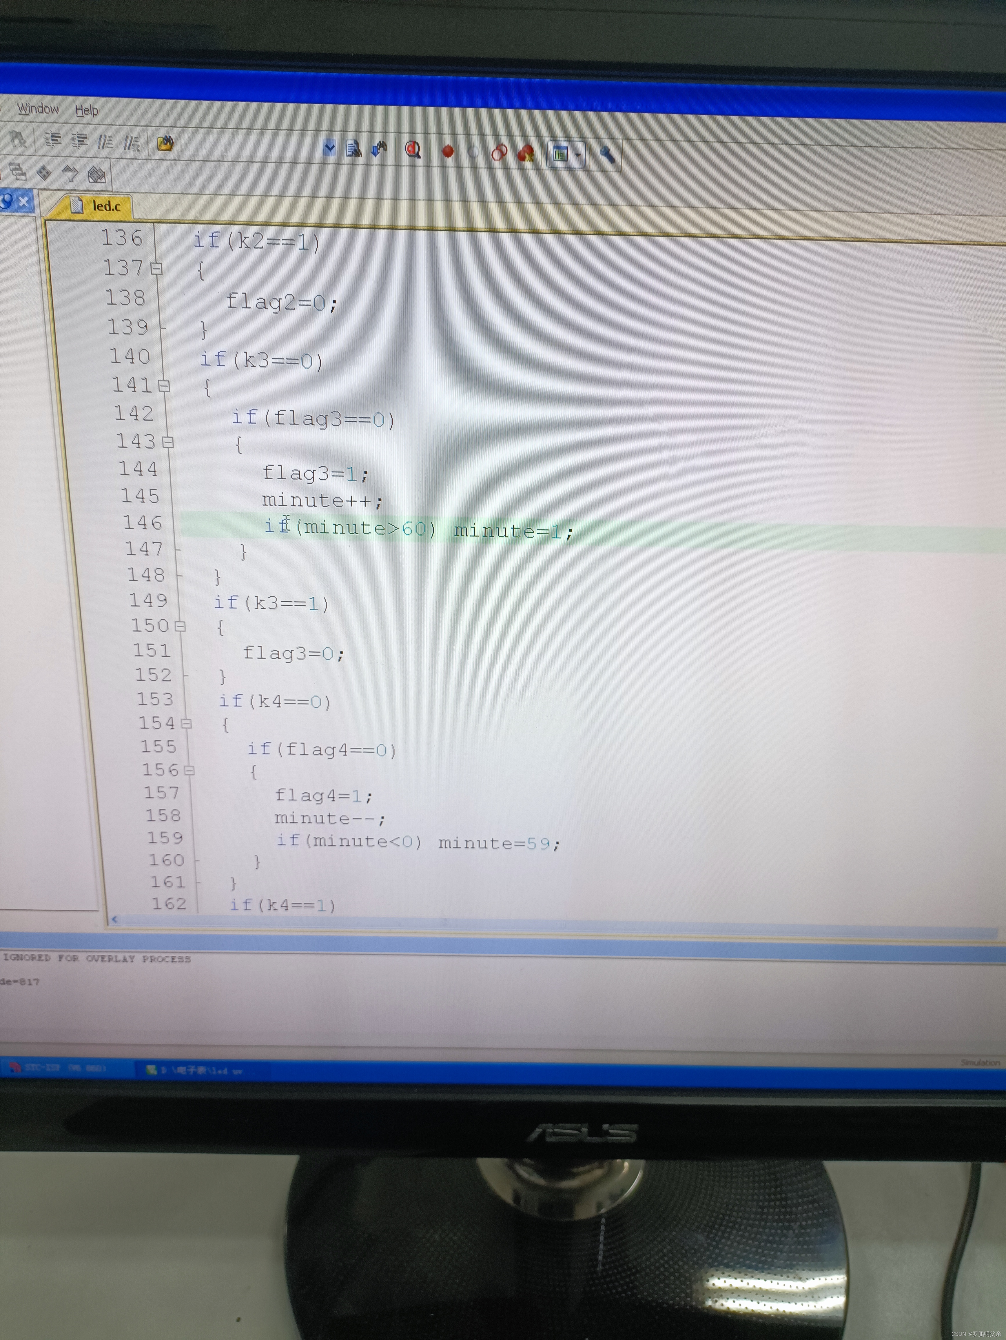Click the indent selected lines icon
The width and height of the screenshot is (1006, 1340).
(53, 141)
